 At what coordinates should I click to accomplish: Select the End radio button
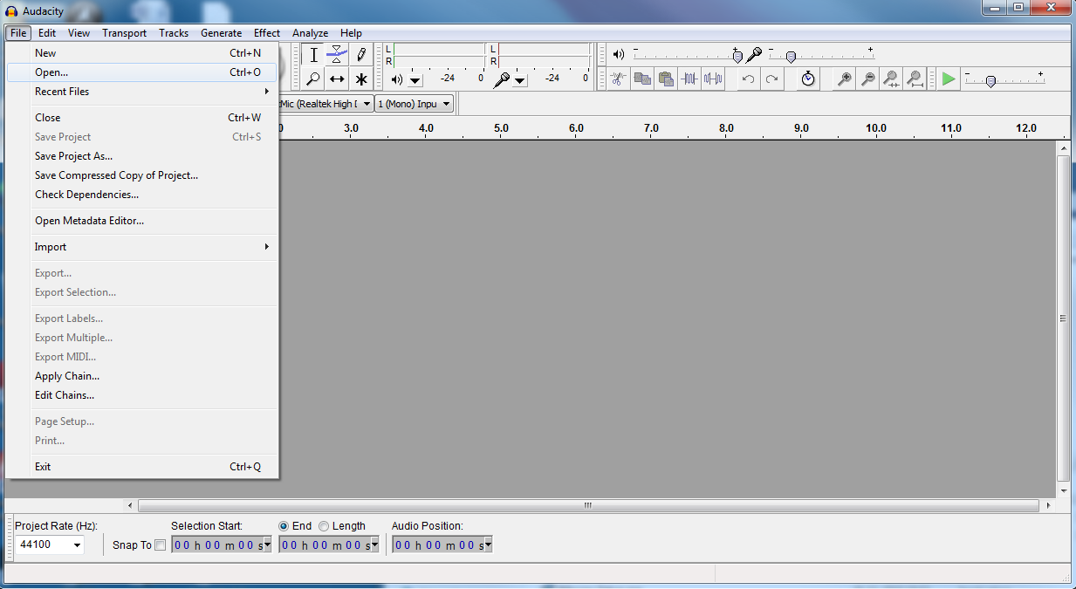[x=284, y=526]
